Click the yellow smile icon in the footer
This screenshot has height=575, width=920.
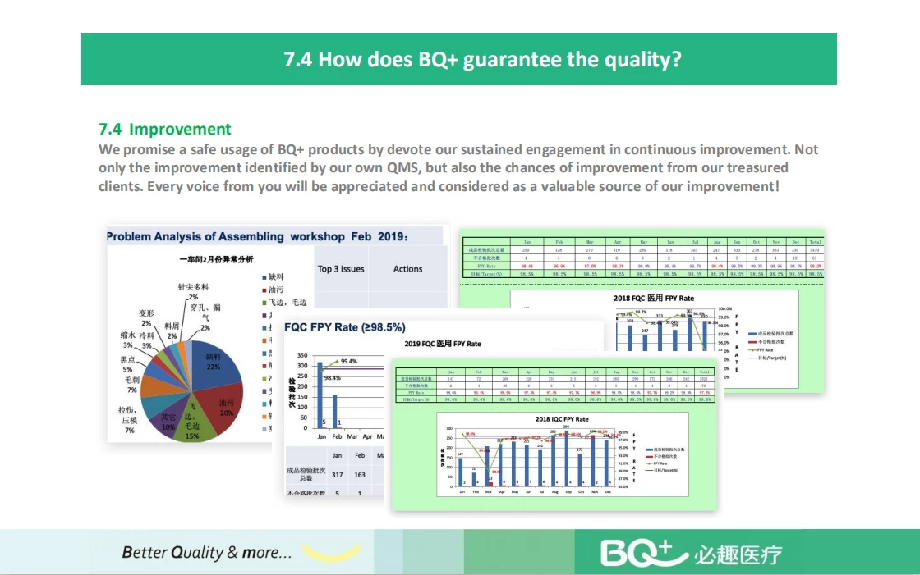click(332, 553)
